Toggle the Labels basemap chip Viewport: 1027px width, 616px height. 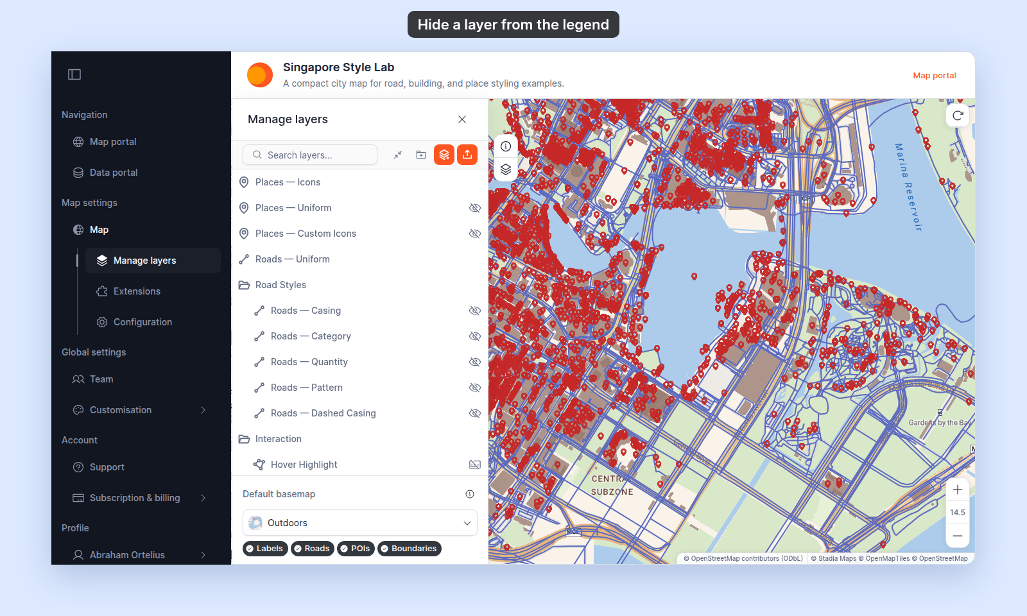point(265,549)
